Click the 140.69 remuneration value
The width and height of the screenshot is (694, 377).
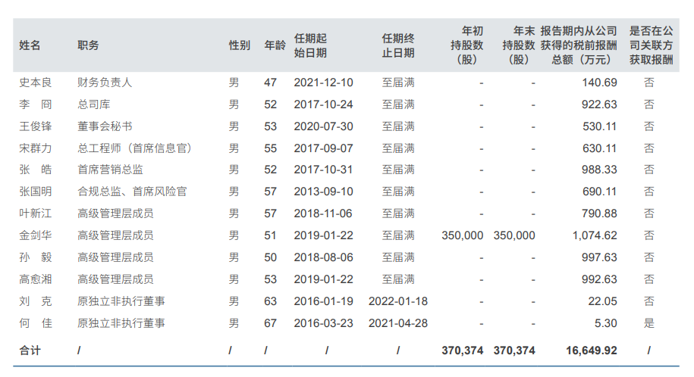pyautogui.click(x=599, y=83)
